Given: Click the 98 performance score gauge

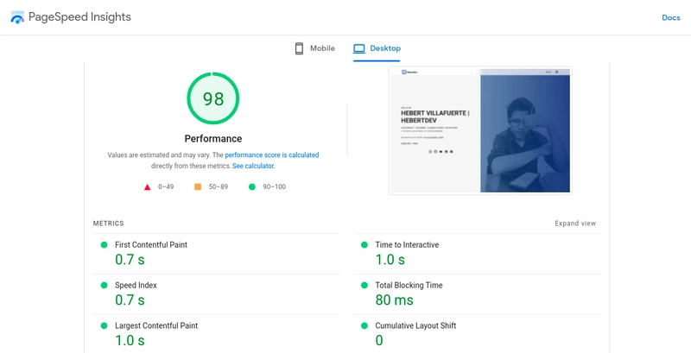Looking at the screenshot, I should tap(212, 98).
